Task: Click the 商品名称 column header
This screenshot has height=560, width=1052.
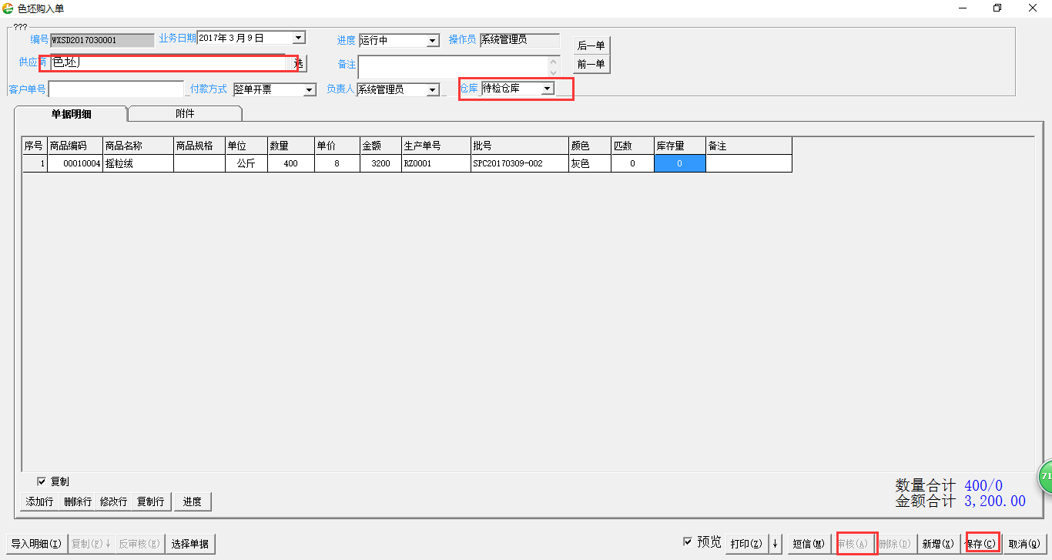Action: point(138,146)
